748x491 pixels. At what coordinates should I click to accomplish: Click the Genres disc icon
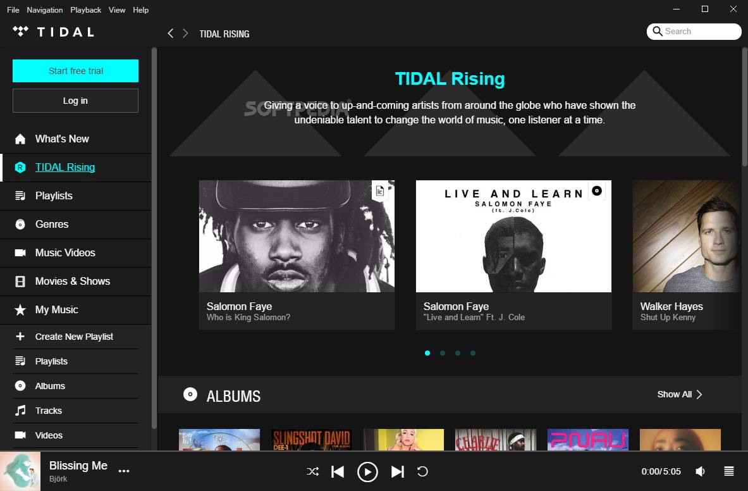click(x=20, y=224)
